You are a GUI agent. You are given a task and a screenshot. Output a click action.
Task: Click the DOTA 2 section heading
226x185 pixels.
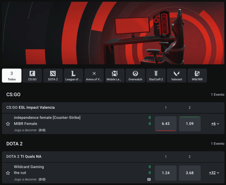14,144
